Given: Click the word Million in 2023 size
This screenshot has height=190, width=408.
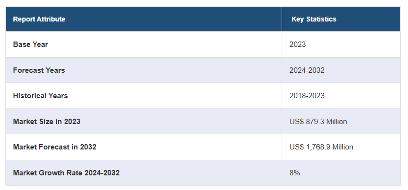Looking at the screenshot, I should pyautogui.click(x=336, y=122).
